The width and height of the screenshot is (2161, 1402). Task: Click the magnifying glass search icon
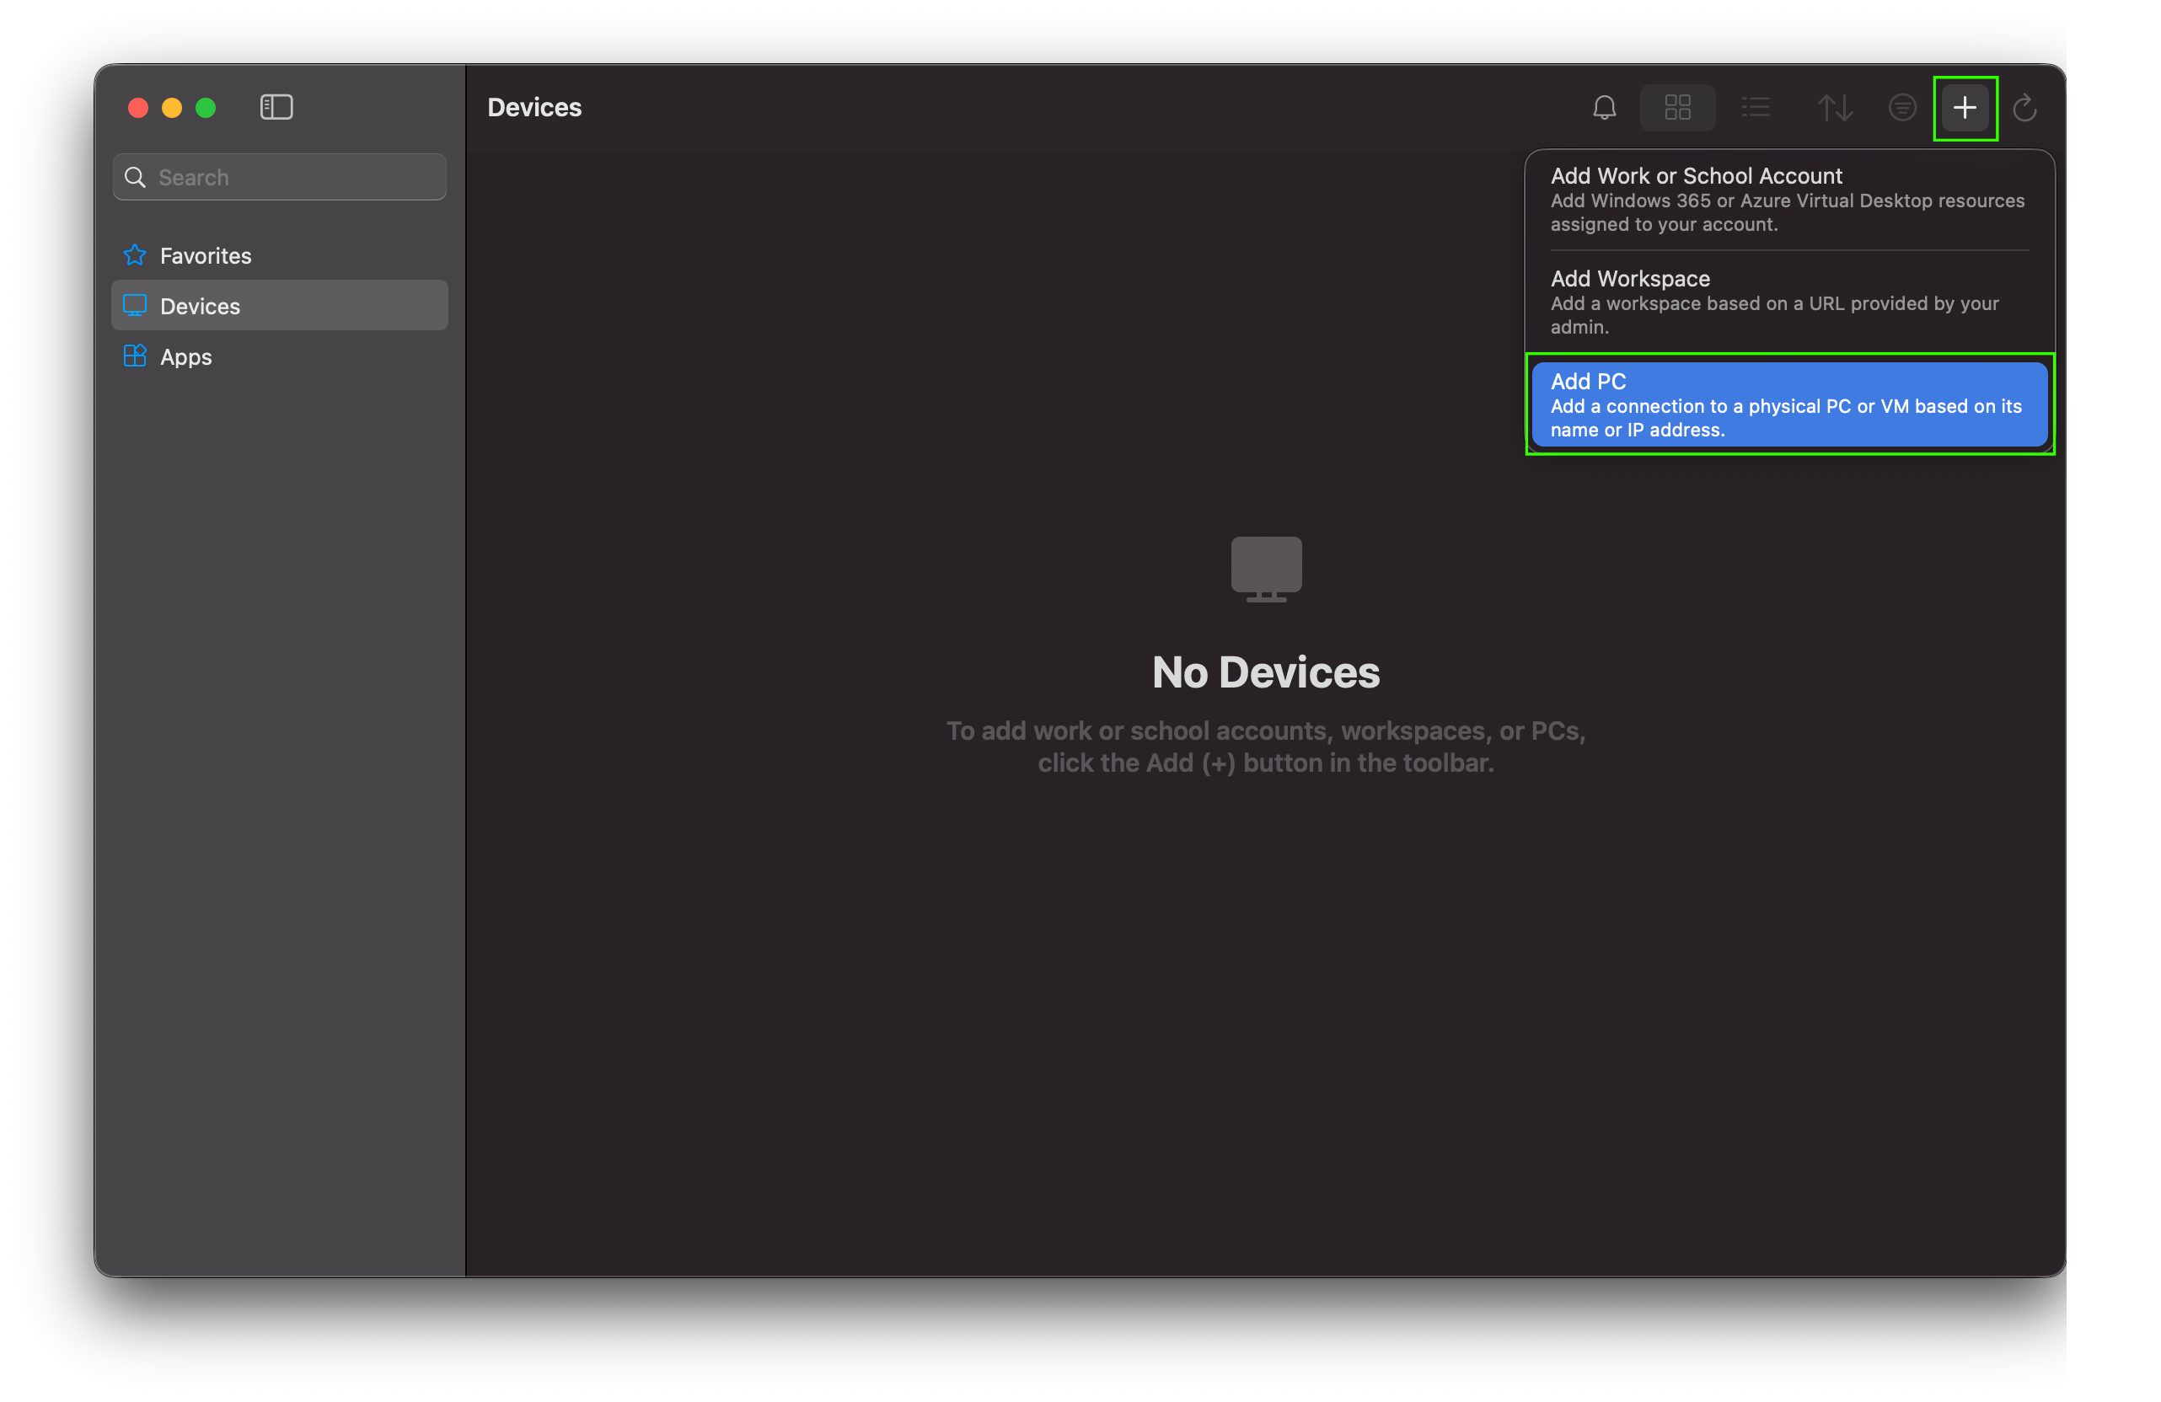tap(136, 177)
